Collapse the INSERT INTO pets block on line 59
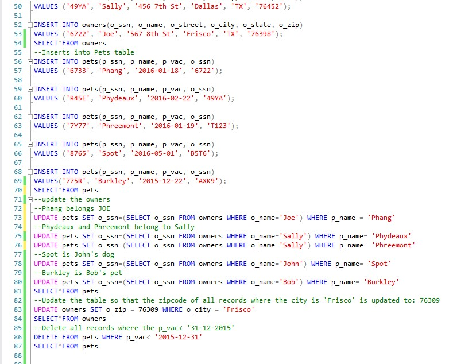This screenshot has width=449, height=364. pos(30,89)
